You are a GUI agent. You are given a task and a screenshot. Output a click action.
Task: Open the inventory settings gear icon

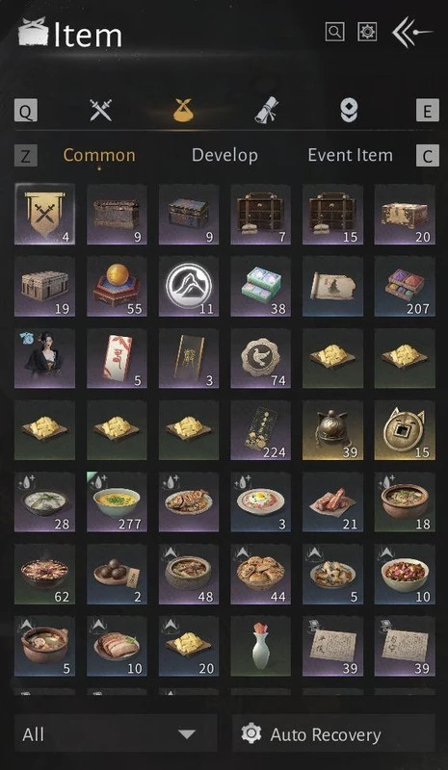[x=367, y=33]
